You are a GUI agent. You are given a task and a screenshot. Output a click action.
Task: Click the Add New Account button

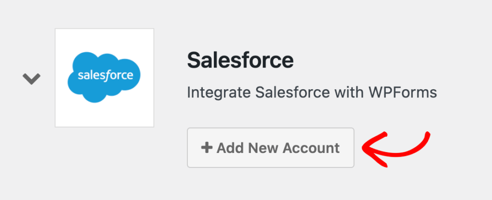tap(271, 148)
